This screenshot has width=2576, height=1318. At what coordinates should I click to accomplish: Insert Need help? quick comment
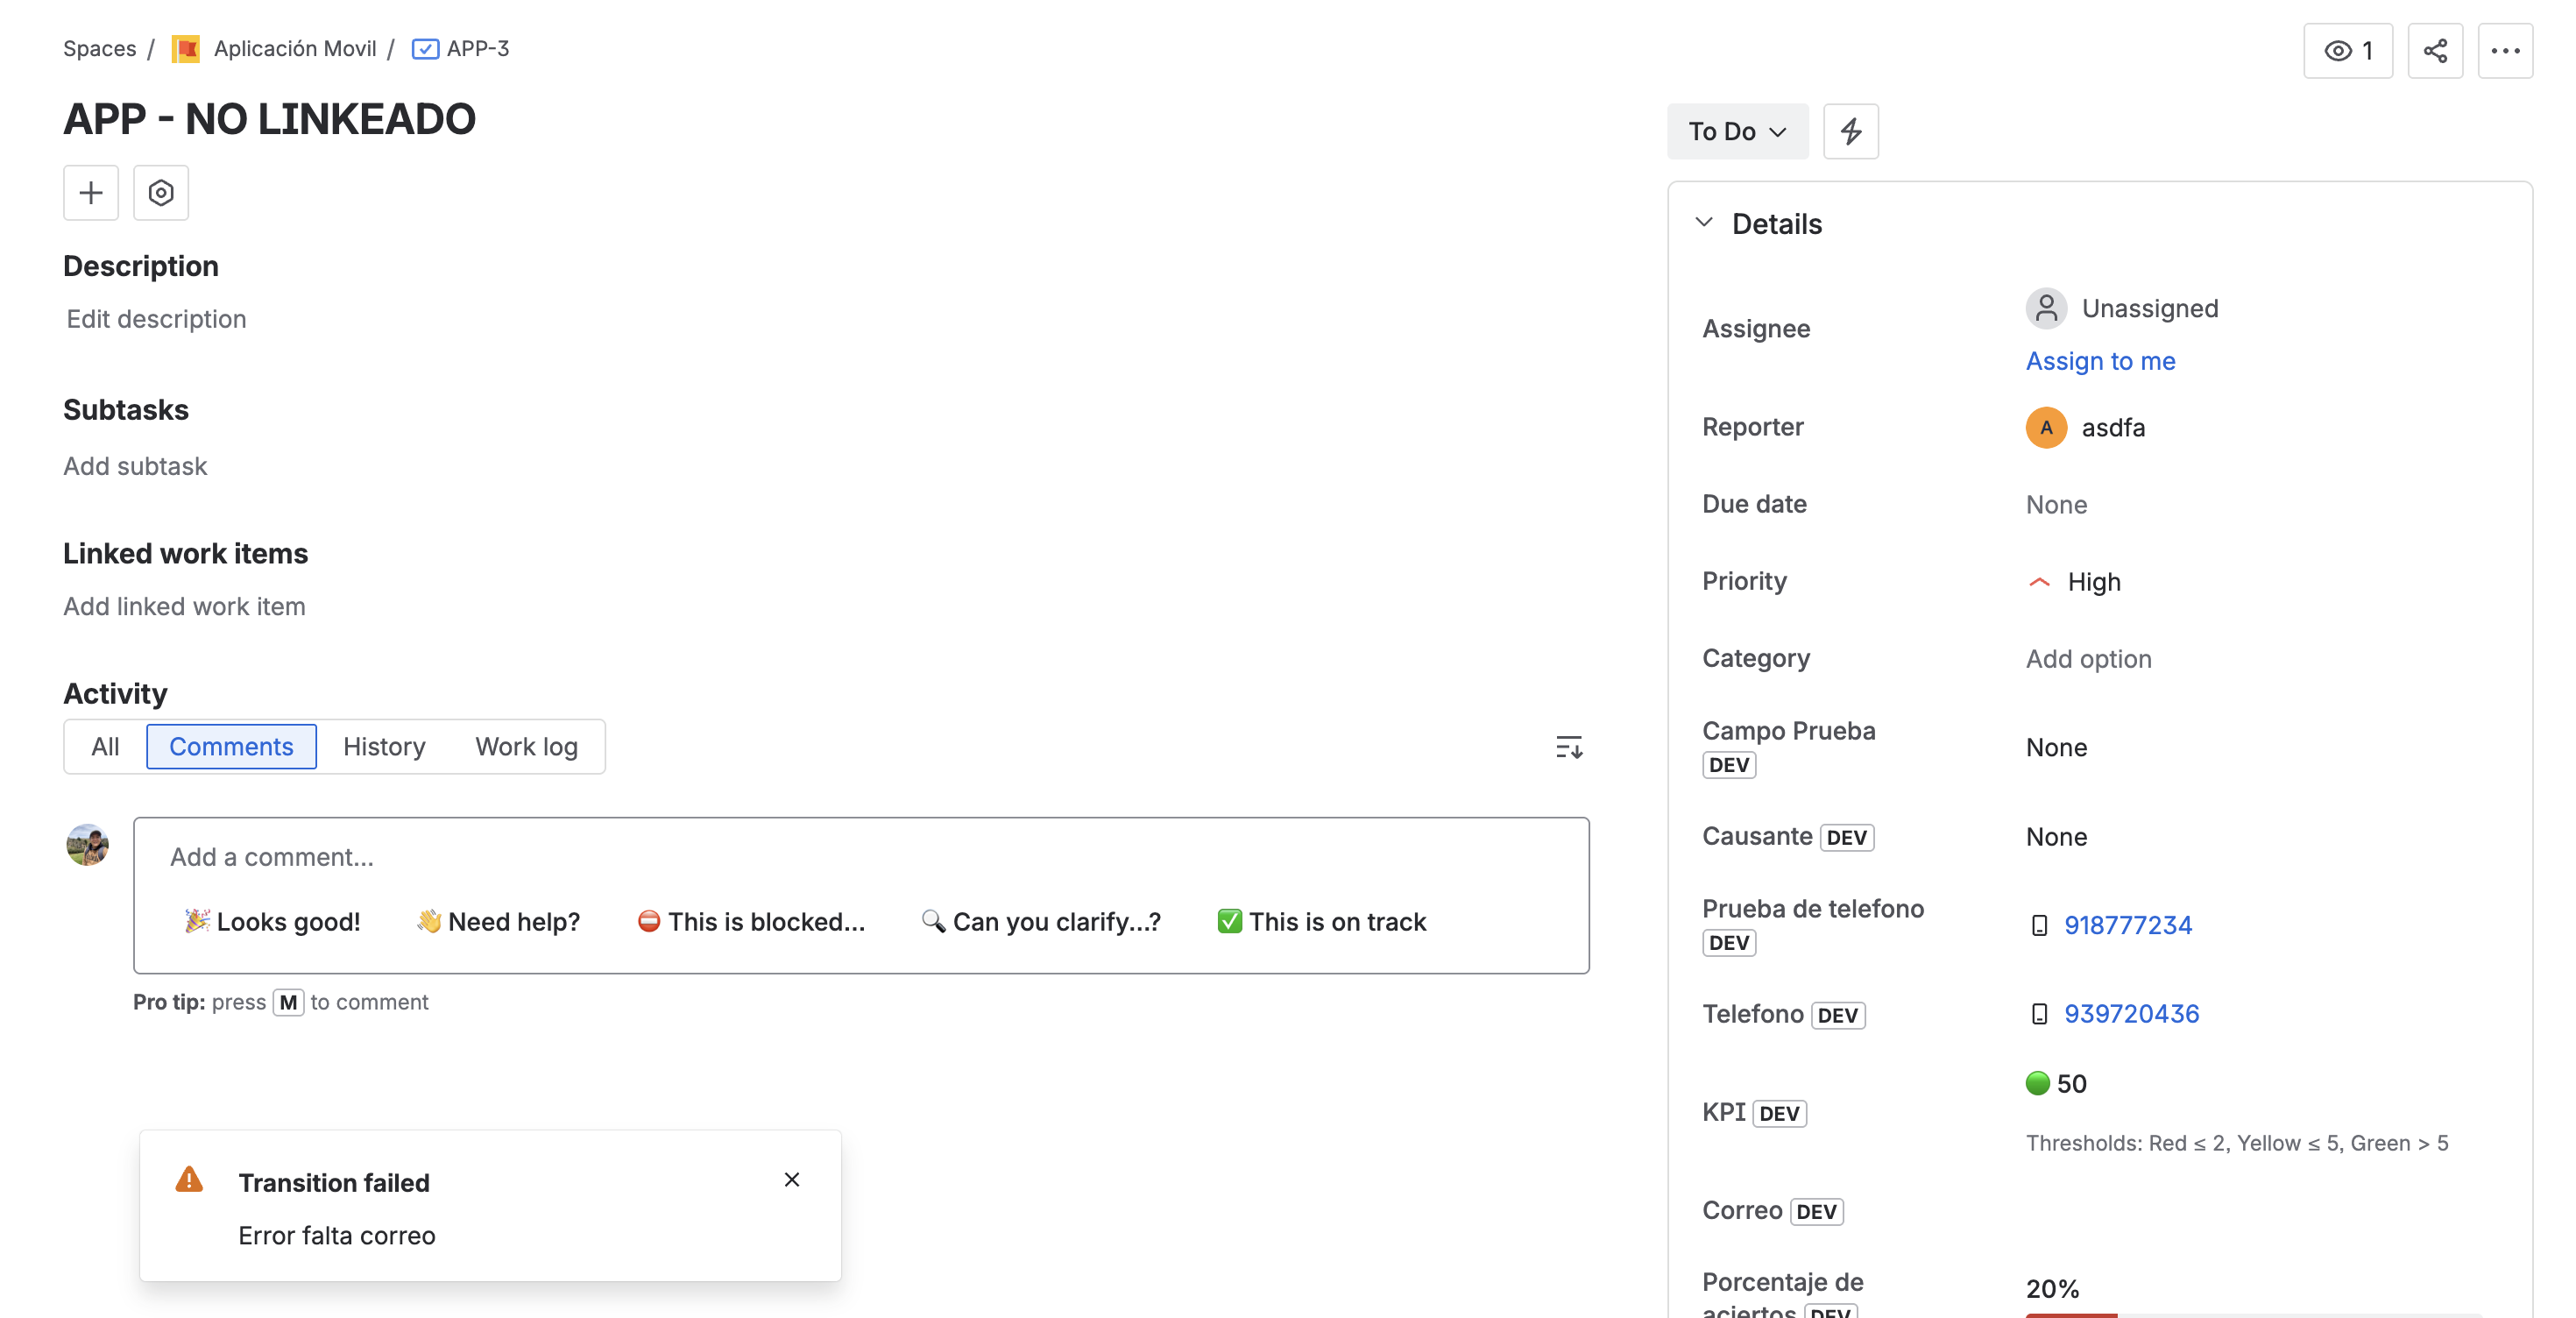click(x=498, y=922)
